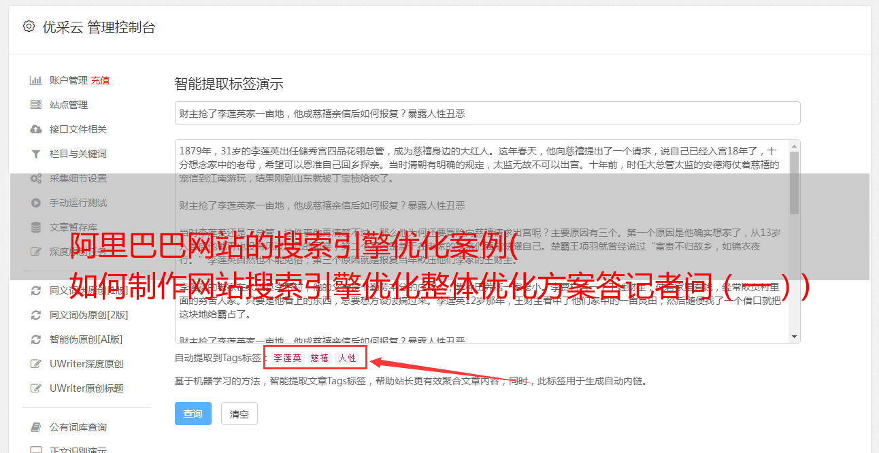Select the edit icon beside UWriter深度原创
The width and height of the screenshot is (879, 453).
click(36, 364)
